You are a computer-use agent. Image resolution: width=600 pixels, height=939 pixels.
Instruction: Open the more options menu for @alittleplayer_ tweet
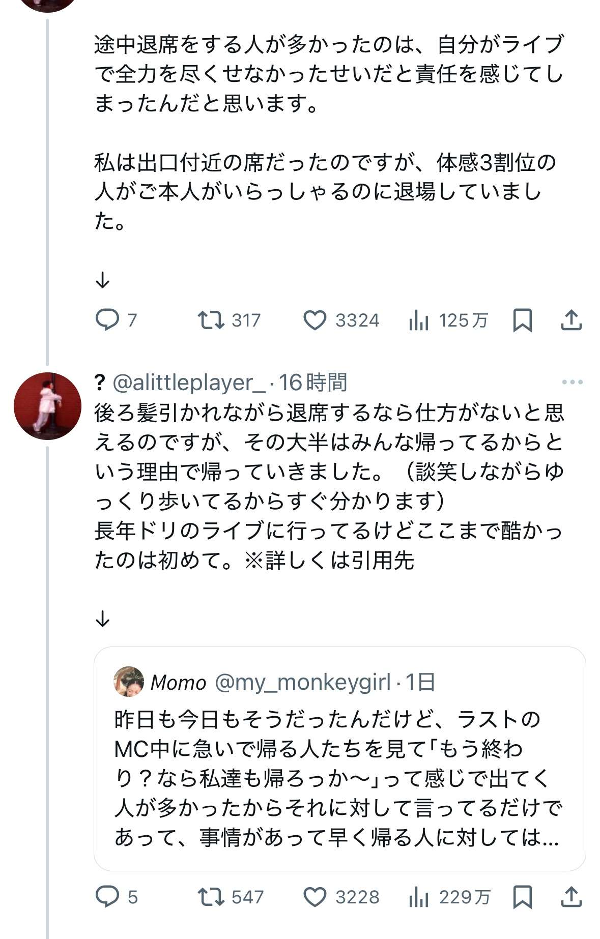tap(572, 382)
